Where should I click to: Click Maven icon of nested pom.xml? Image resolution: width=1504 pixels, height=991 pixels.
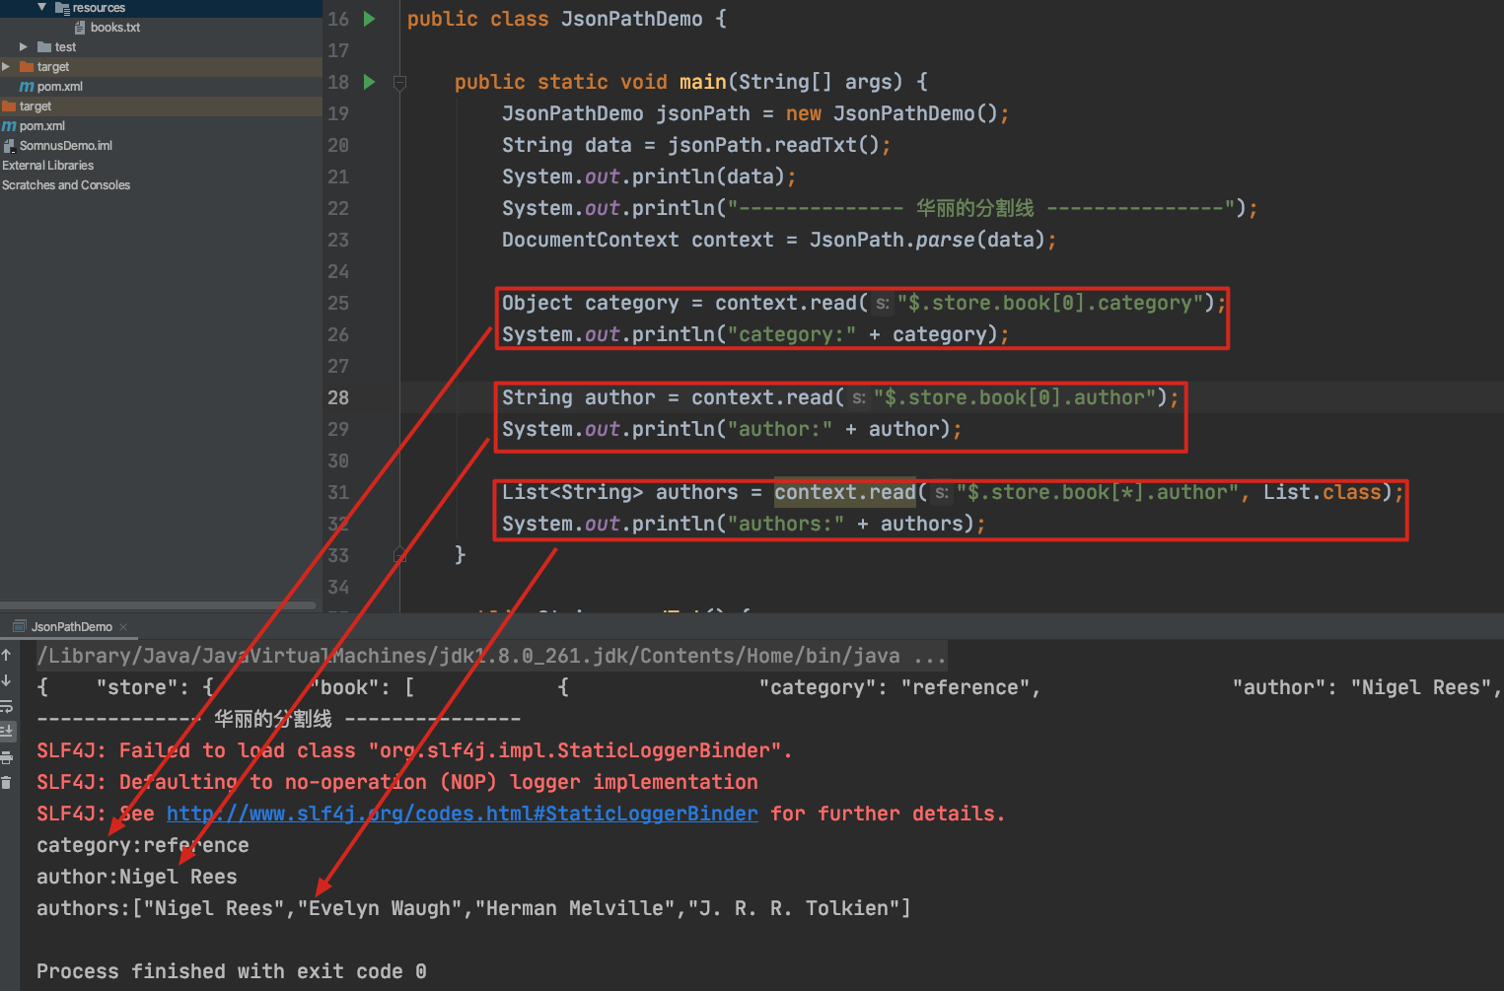(27, 87)
